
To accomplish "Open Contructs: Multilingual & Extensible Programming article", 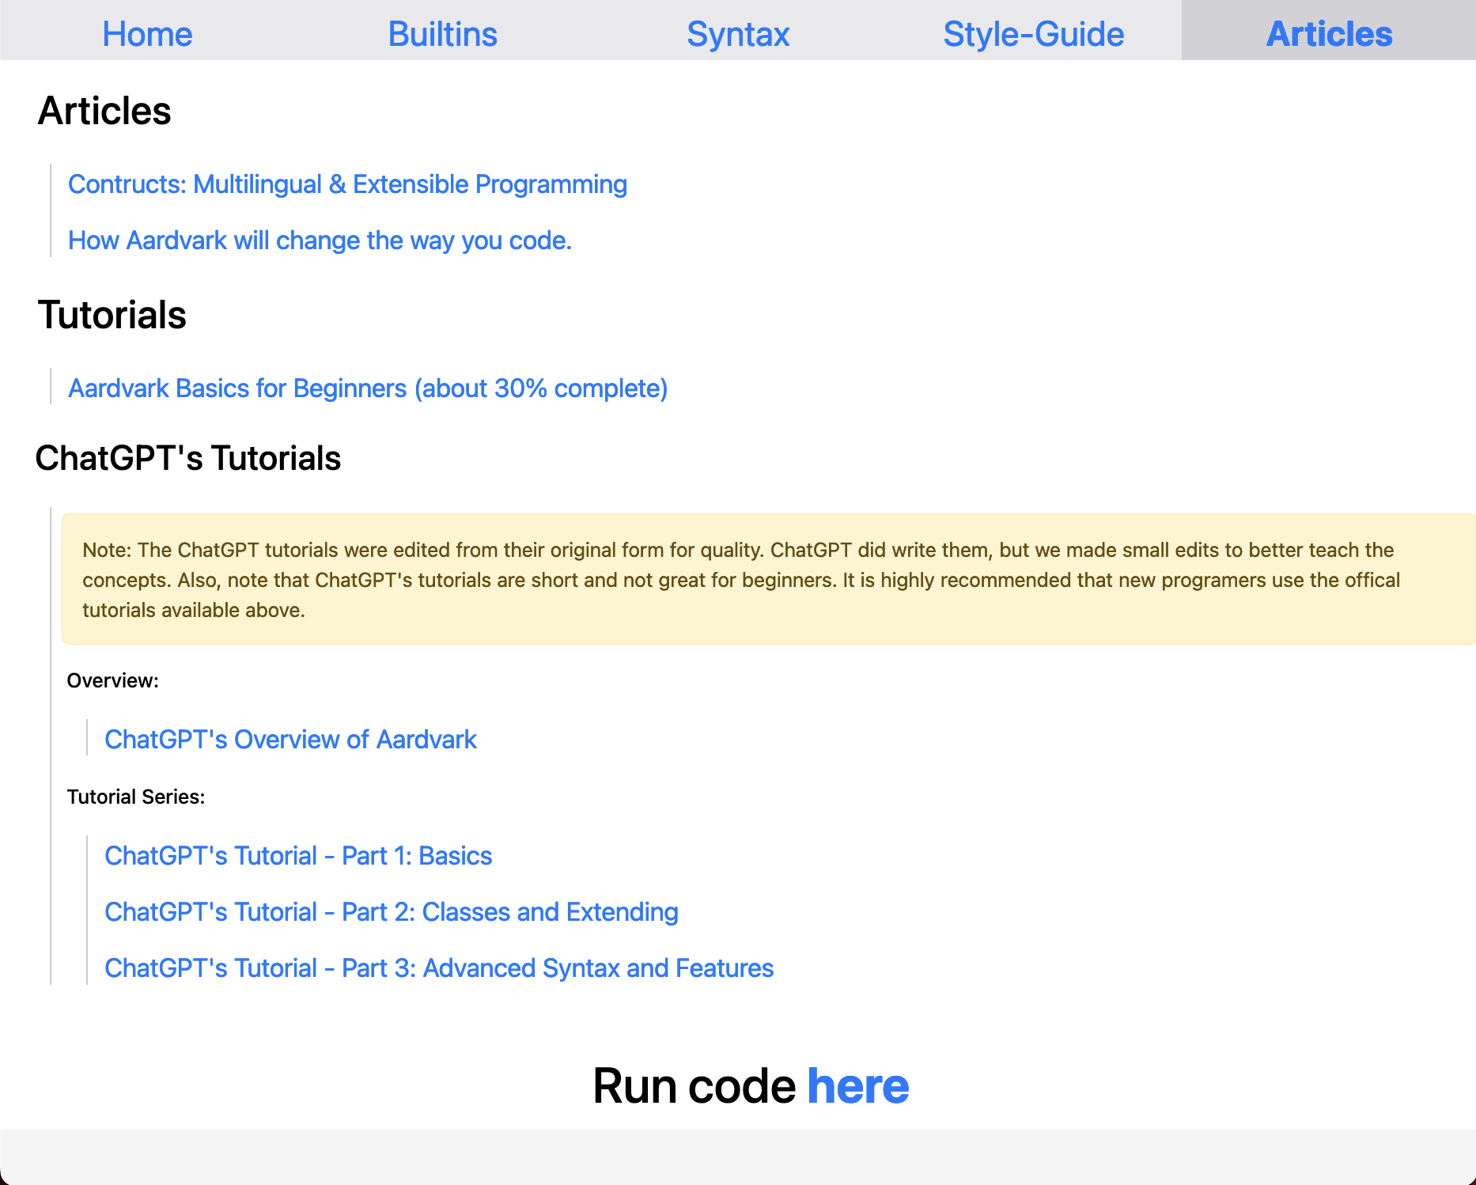I will 347,184.
